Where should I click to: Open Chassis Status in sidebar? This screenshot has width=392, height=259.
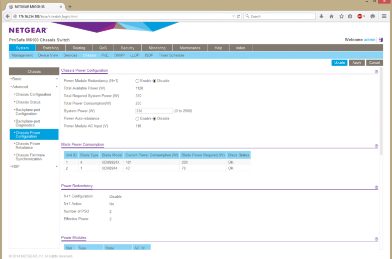click(28, 102)
